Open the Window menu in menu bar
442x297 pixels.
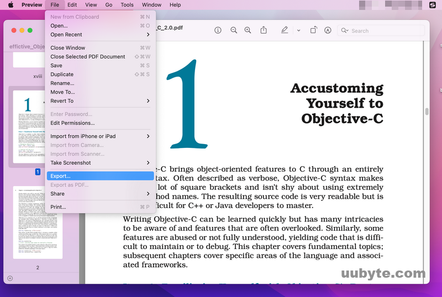click(x=151, y=5)
